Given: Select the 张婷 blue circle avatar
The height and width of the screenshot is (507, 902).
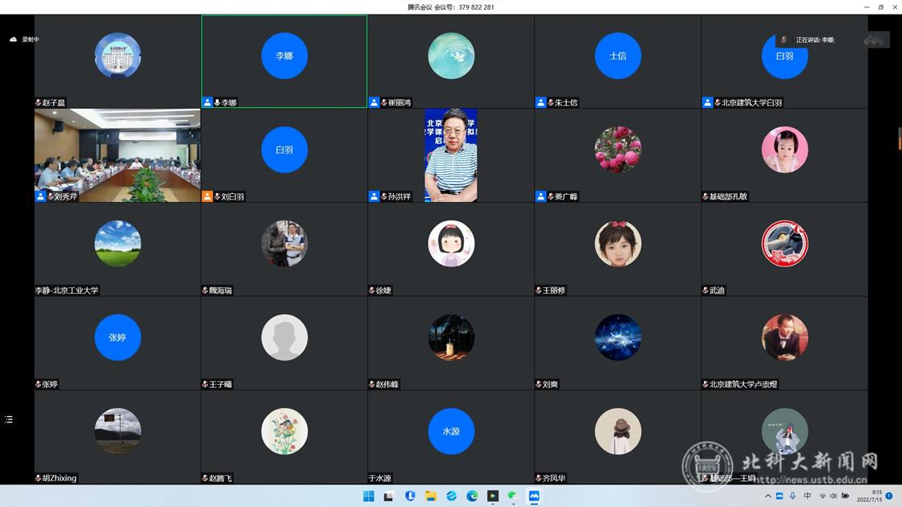Looking at the screenshot, I should pos(118,337).
